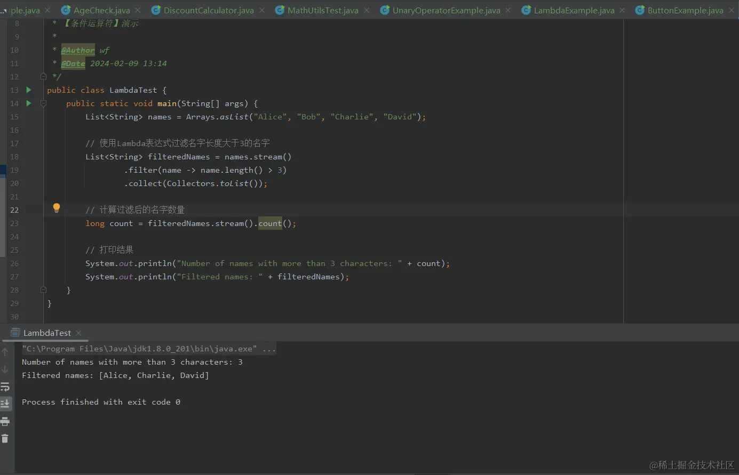Screen dimensions: 739x475
Task: Click the "Alice" string in the asList call
Action: 271,117
